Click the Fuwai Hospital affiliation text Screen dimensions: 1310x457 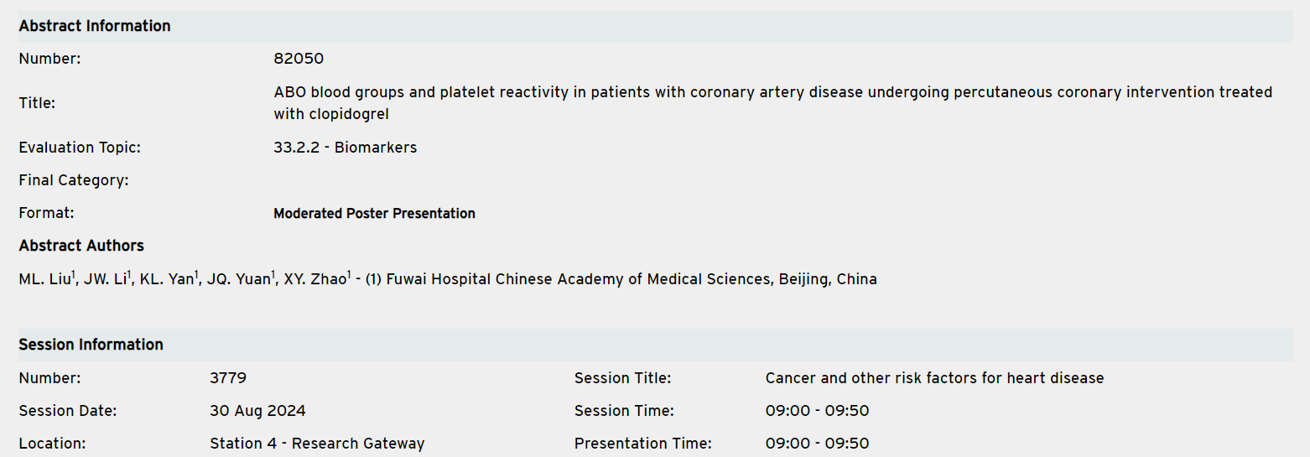coord(621,280)
